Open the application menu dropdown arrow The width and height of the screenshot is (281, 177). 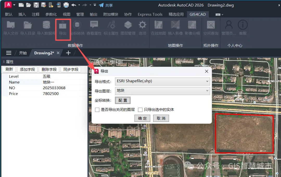coord(14,5)
